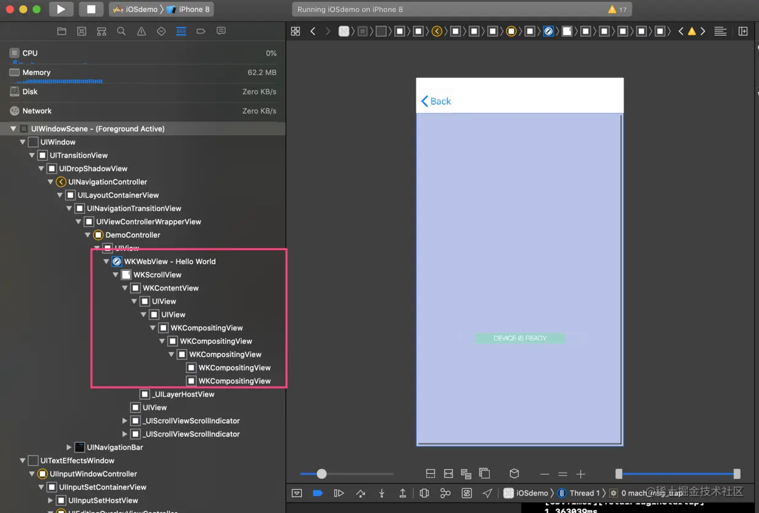The height and width of the screenshot is (513, 759).
Task: Click Simulate Location arrow icon
Action: coord(487,493)
